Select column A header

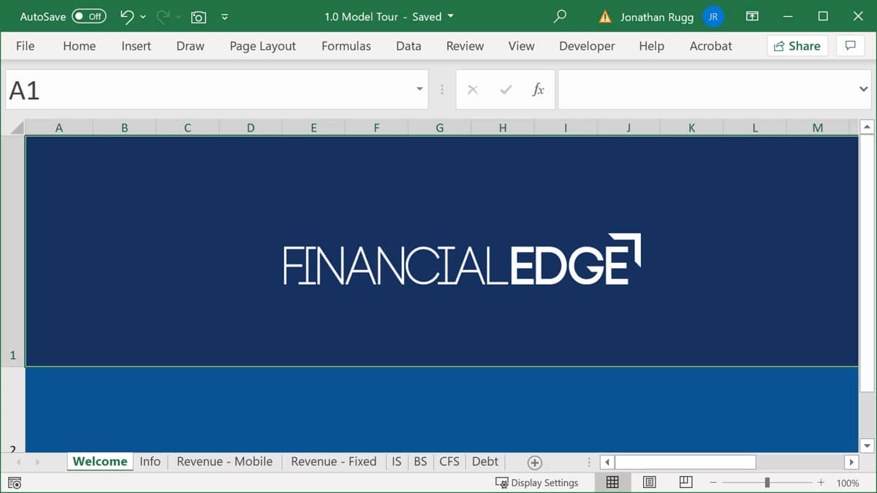coord(59,128)
